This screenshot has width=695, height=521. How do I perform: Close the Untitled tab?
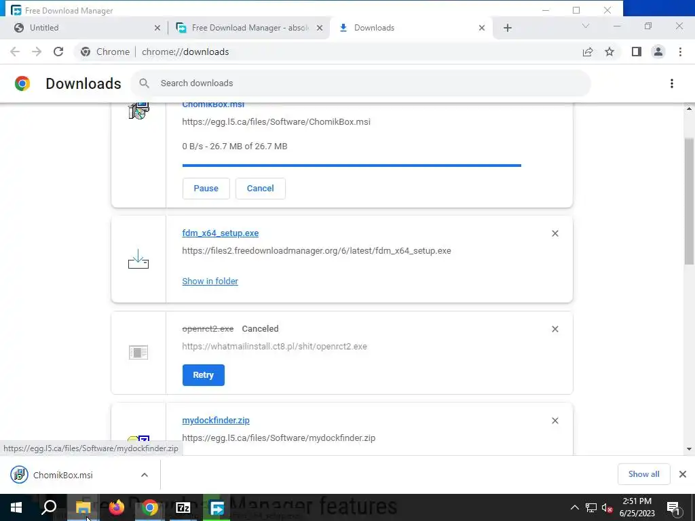tap(157, 28)
